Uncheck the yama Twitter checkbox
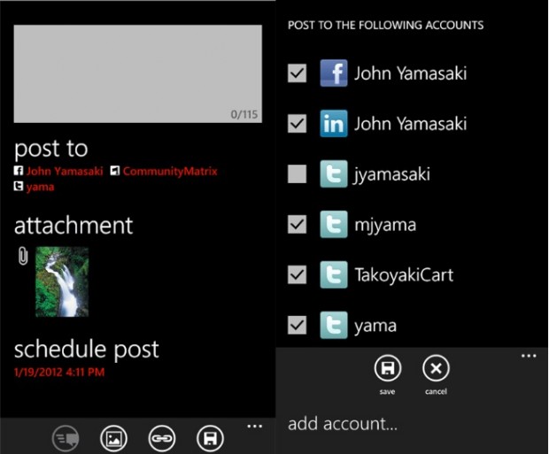The image size is (549, 454). (297, 325)
